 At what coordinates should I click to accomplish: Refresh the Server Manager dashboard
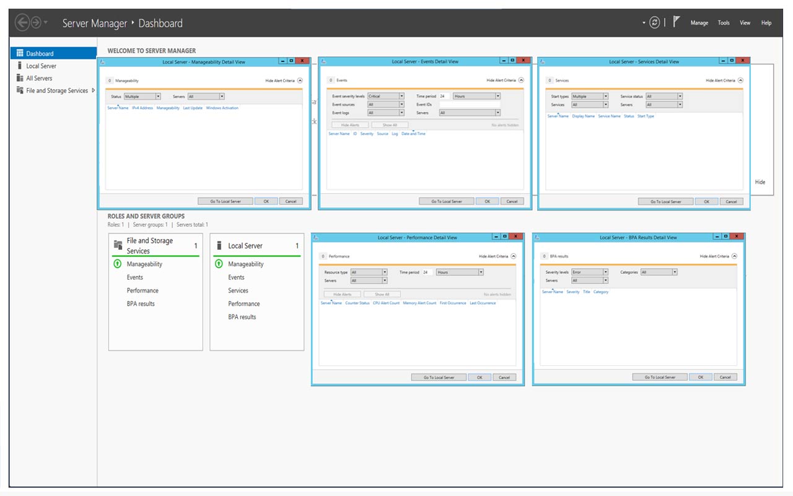tap(655, 23)
